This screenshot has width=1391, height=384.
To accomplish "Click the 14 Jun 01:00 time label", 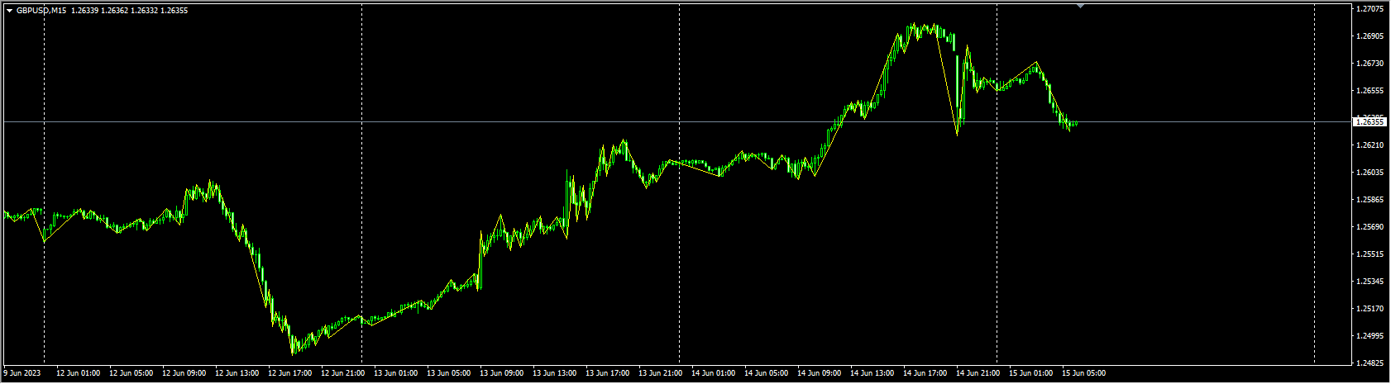I will tap(713, 373).
